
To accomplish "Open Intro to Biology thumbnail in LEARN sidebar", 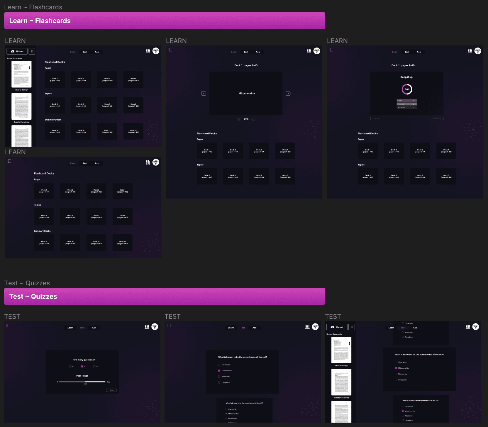I will [21, 74].
